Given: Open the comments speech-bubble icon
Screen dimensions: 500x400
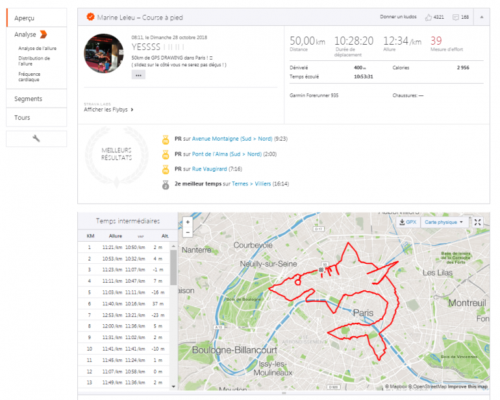Looking at the screenshot, I should coord(456,17).
